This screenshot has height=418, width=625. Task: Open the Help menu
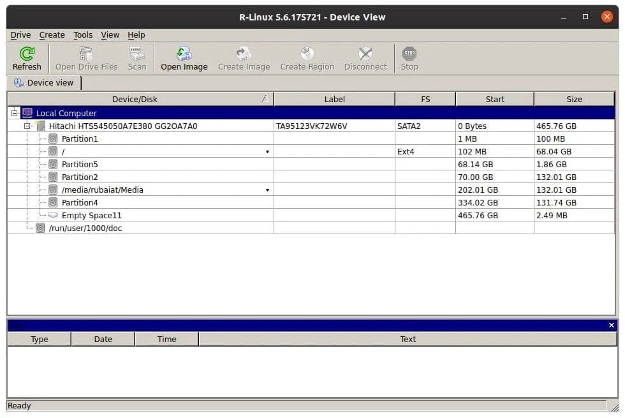(x=136, y=34)
